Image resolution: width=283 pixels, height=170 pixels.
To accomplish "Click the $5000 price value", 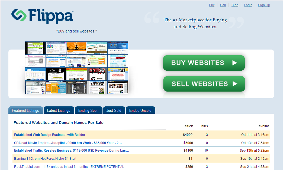I will click(x=188, y=143).
